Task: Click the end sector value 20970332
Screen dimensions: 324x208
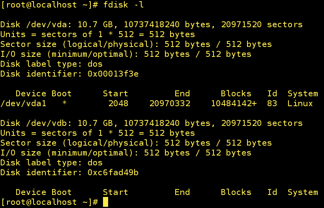Action: click(170, 103)
